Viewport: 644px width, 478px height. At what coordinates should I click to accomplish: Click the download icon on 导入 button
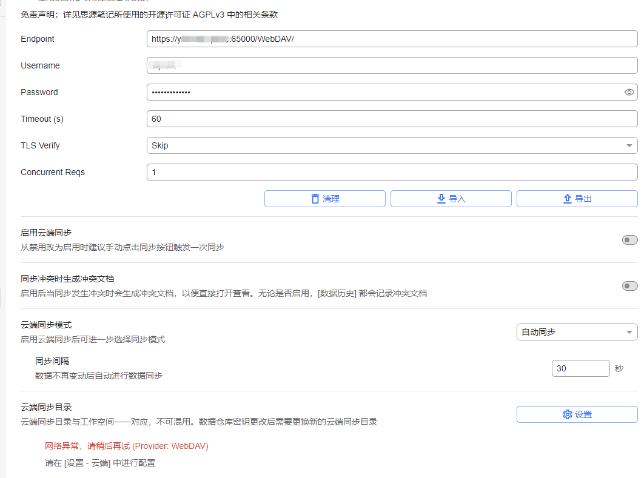[441, 199]
